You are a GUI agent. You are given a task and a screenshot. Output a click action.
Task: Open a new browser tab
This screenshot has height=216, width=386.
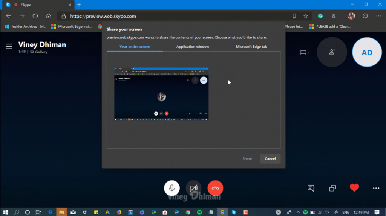tap(79, 5)
